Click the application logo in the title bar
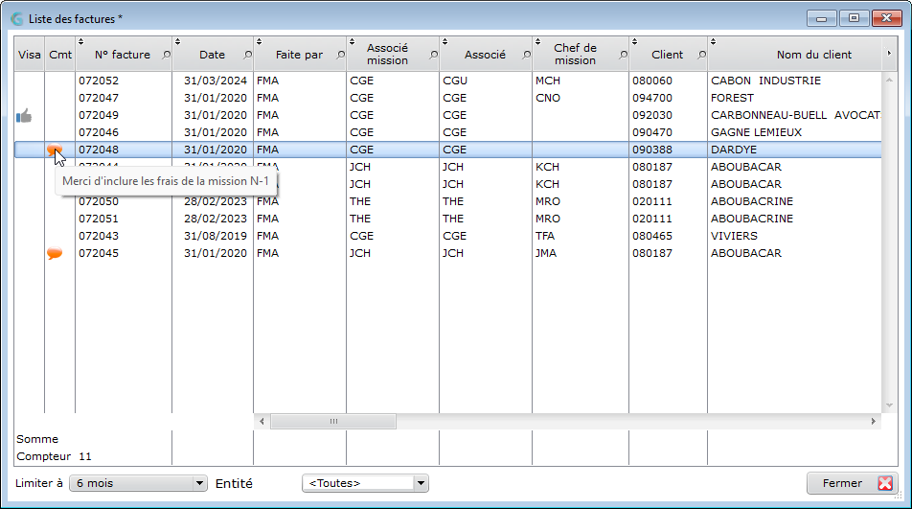 click(x=17, y=19)
